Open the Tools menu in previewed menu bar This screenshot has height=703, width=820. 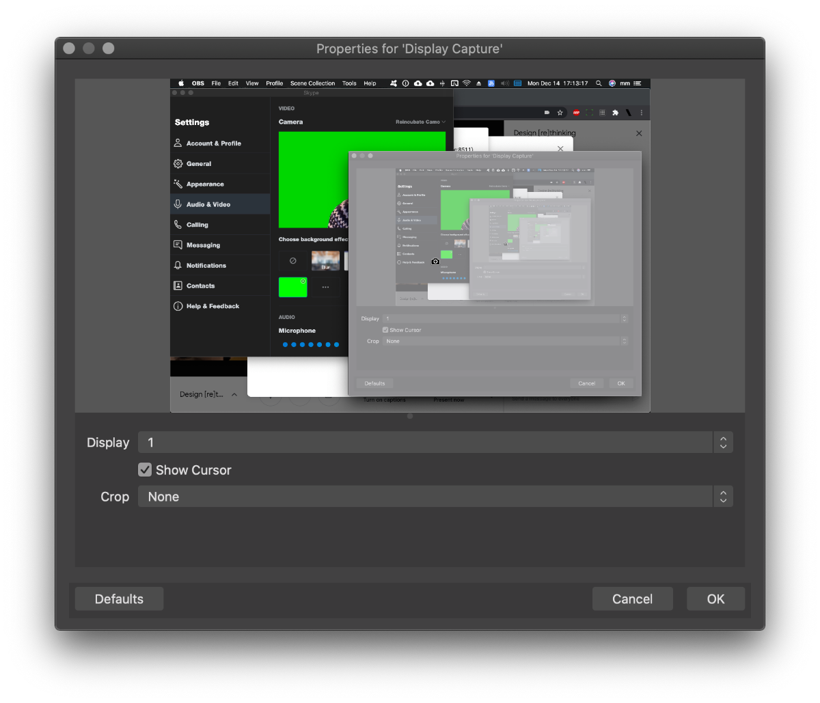pyautogui.click(x=349, y=83)
